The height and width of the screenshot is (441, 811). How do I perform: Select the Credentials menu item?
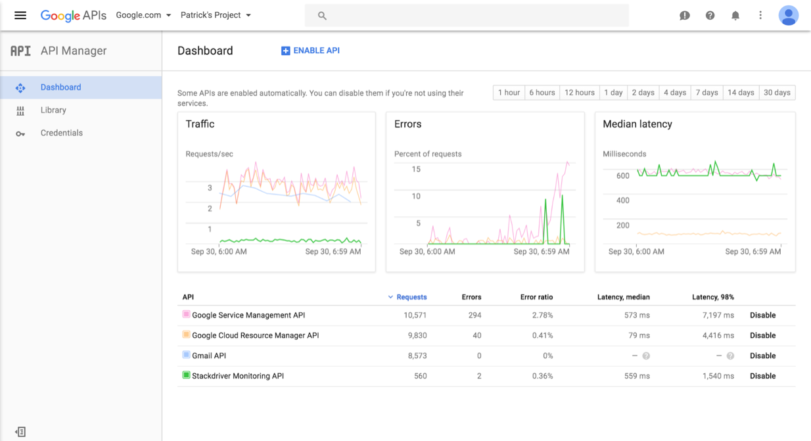[x=81, y=133]
